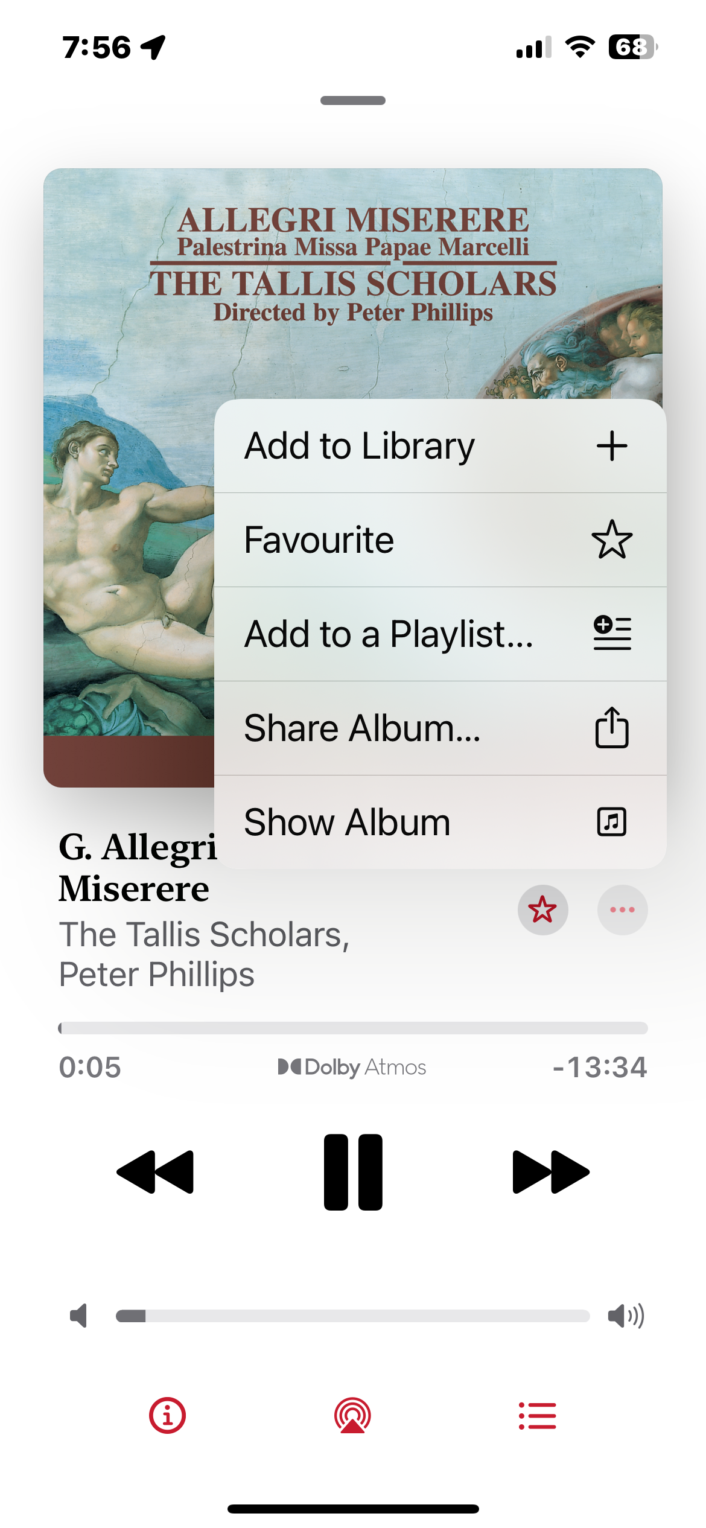Screen dimensions: 706x1528
Task: Collapse the player using the top grabber handle
Action: [x=353, y=100]
